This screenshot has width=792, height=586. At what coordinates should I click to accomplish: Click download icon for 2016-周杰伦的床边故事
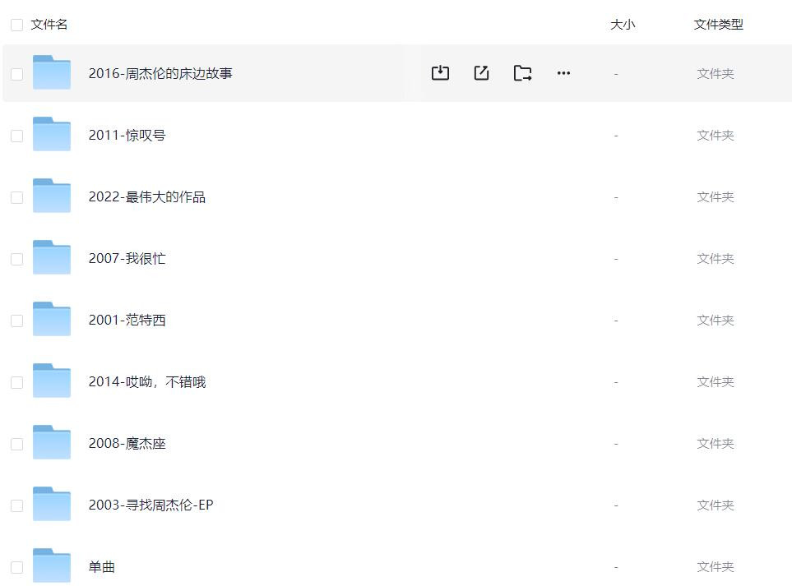tap(440, 72)
